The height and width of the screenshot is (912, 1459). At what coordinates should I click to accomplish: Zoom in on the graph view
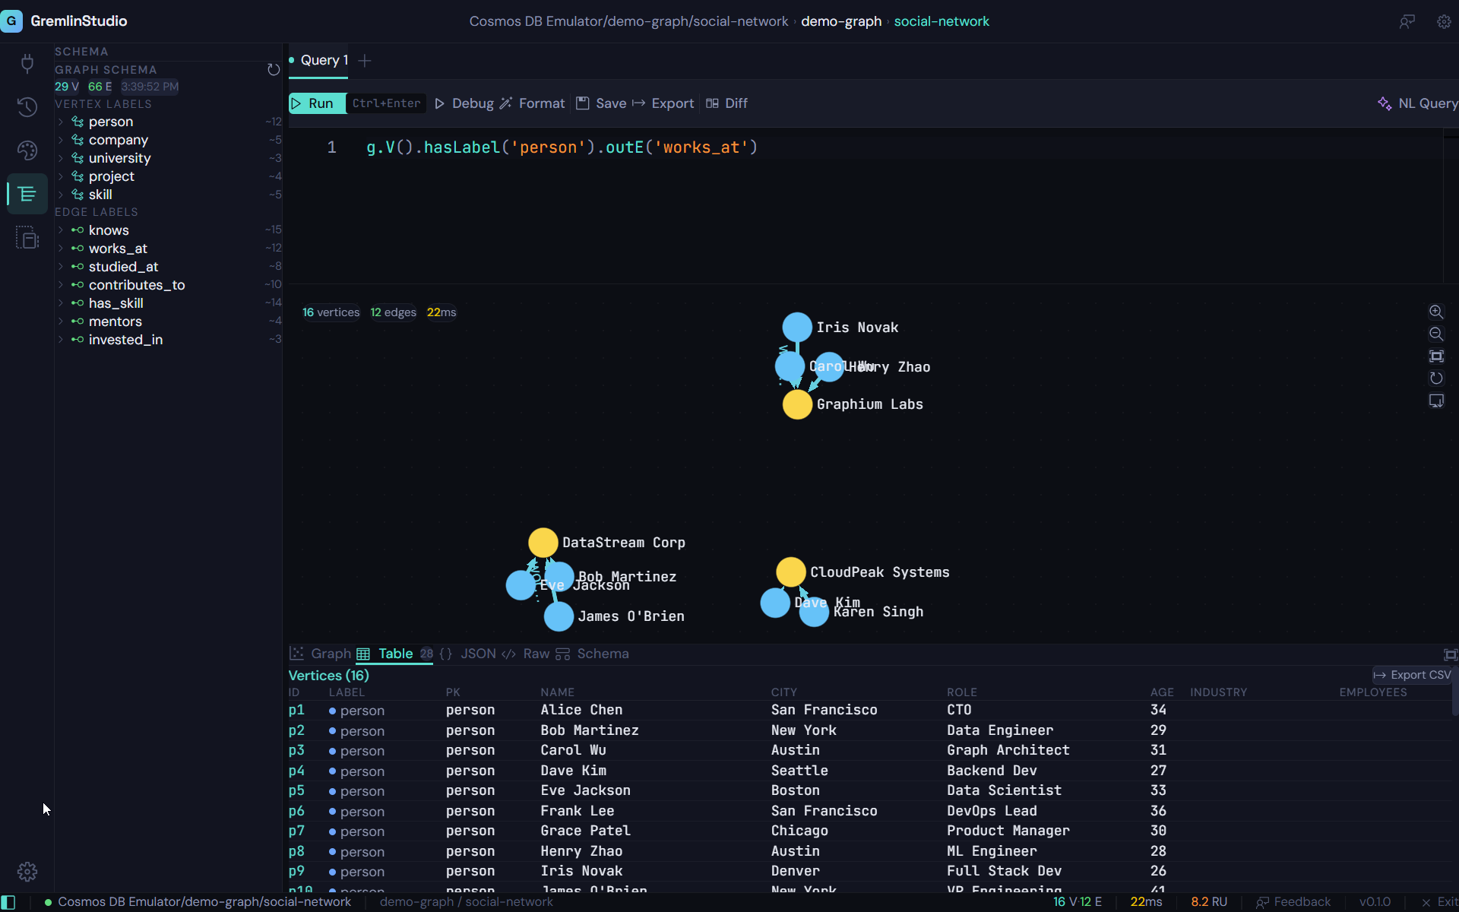coord(1437,312)
